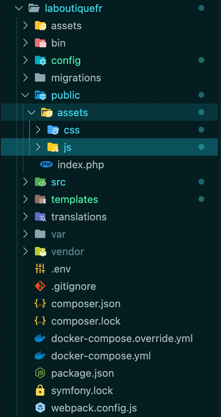Collapse the public folder chevron
Screen dimensions: 221x417
tap(26, 95)
